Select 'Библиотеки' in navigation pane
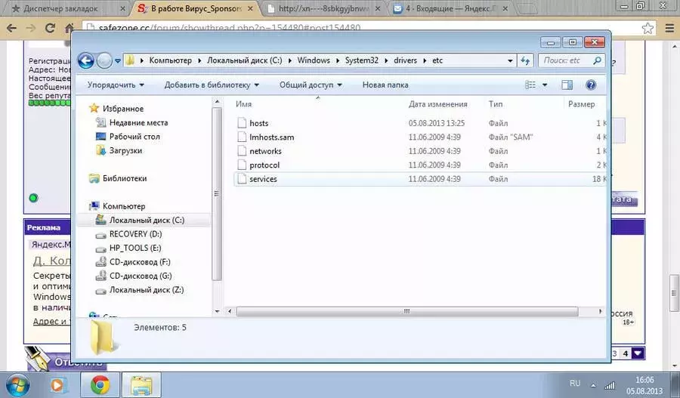This screenshot has width=680, height=398. coord(125,178)
